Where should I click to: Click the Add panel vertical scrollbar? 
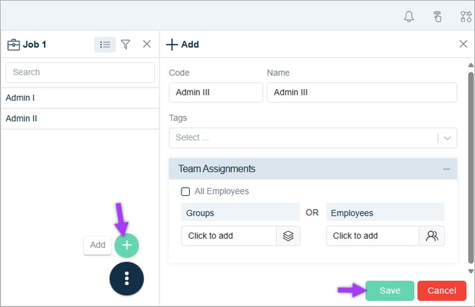(470, 168)
